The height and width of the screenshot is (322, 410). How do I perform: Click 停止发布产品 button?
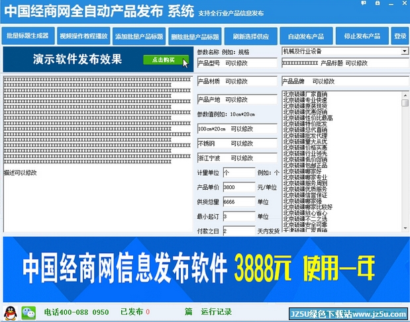(x=362, y=36)
